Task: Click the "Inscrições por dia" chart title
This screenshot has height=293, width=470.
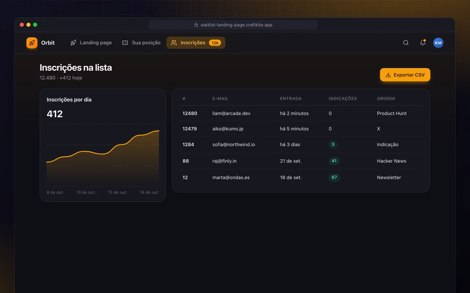Action: pyautogui.click(x=69, y=100)
